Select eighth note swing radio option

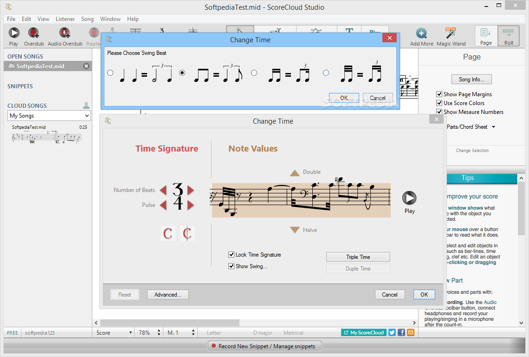[x=182, y=73]
